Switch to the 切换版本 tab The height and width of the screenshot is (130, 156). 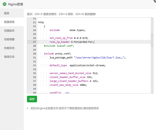coord(12,31)
